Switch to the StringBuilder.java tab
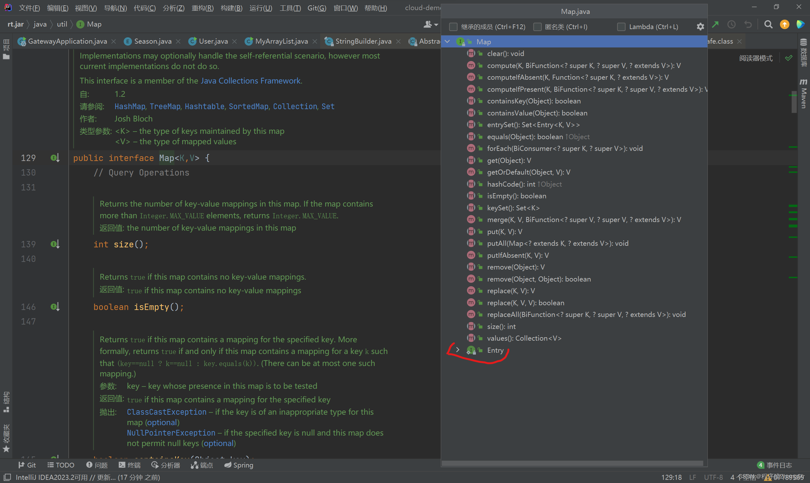Image resolution: width=810 pixels, height=483 pixels. tap(363, 41)
